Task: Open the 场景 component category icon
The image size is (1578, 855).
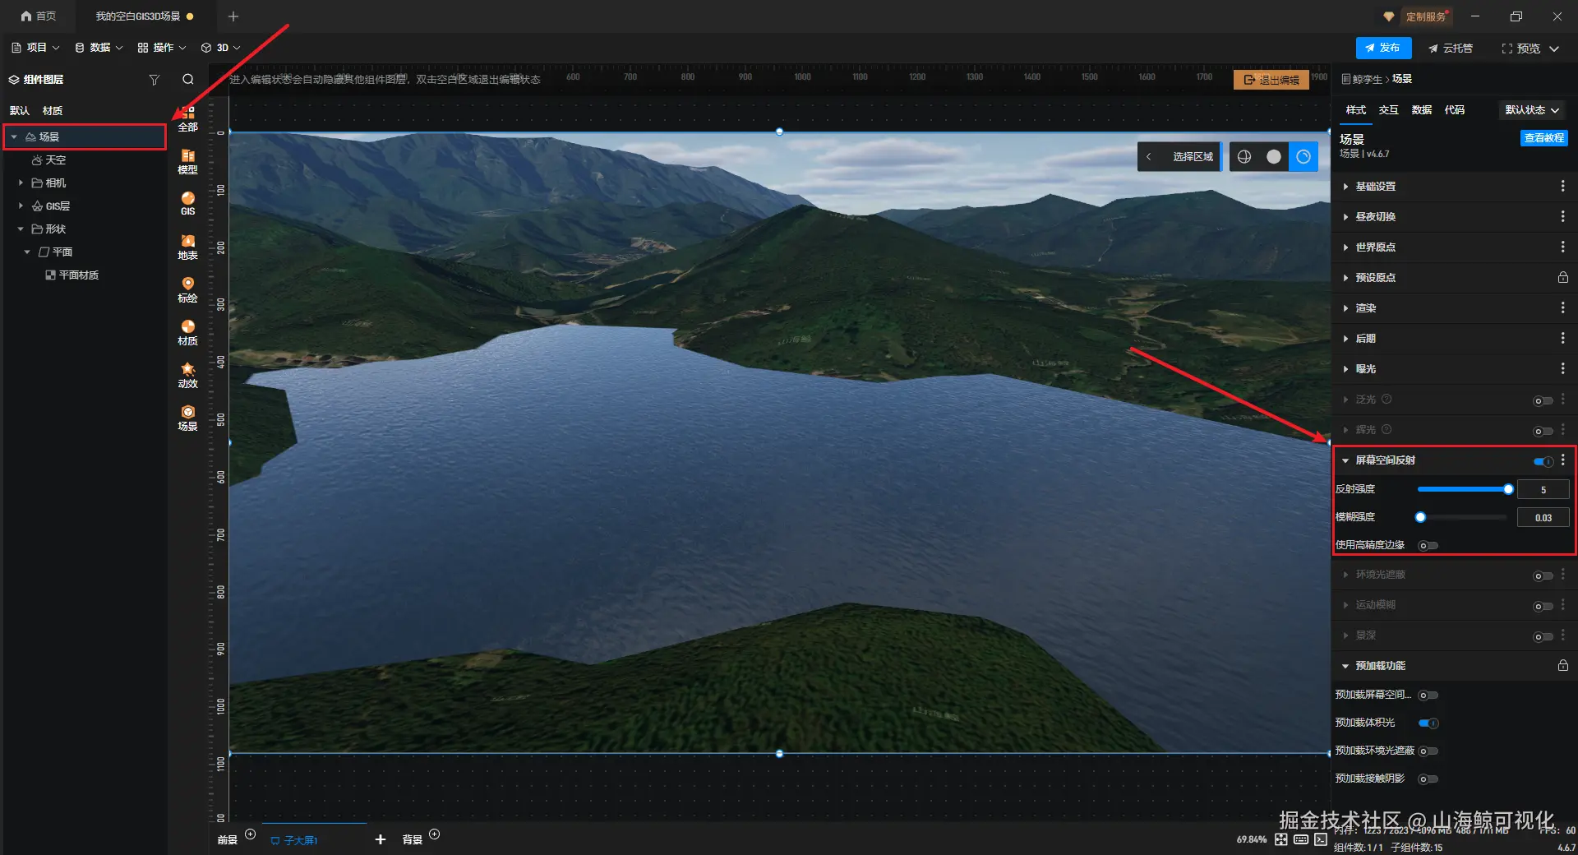Action: tap(187, 418)
